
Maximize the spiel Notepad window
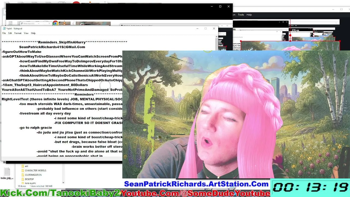[206, 28]
